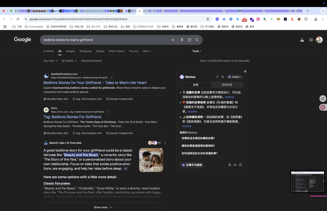
Task: Open AI Overview more options menu
Action: pyautogui.click(x=165, y=143)
